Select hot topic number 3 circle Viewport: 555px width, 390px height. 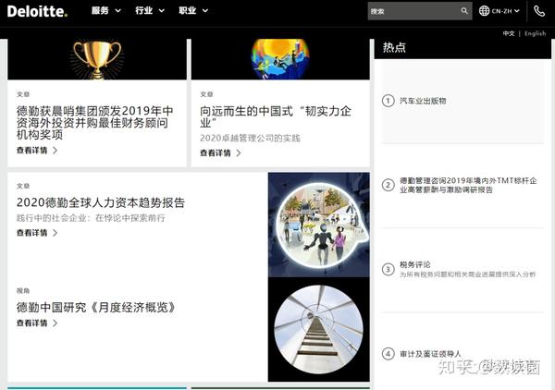click(388, 270)
